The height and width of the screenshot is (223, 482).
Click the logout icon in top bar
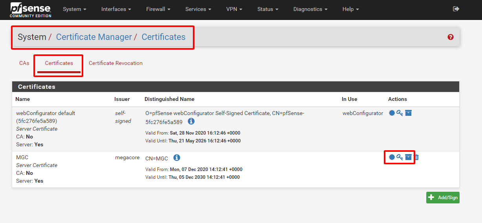pos(456,9)
